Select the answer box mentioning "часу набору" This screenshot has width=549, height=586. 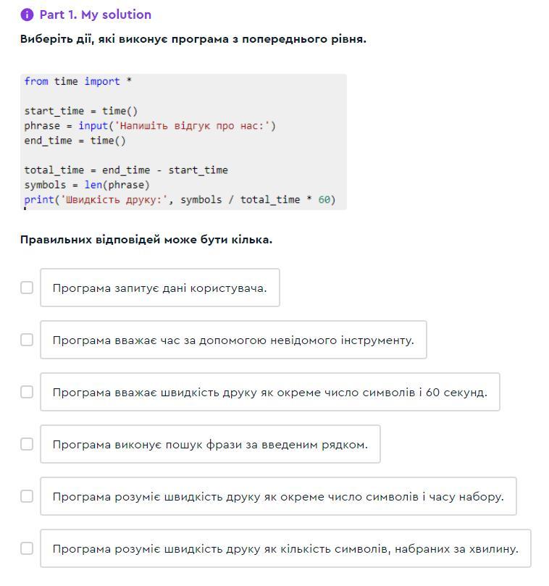tap(278, 496)
